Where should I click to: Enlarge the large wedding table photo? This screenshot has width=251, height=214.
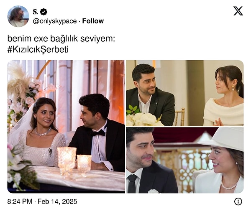(x=66, y=127)
